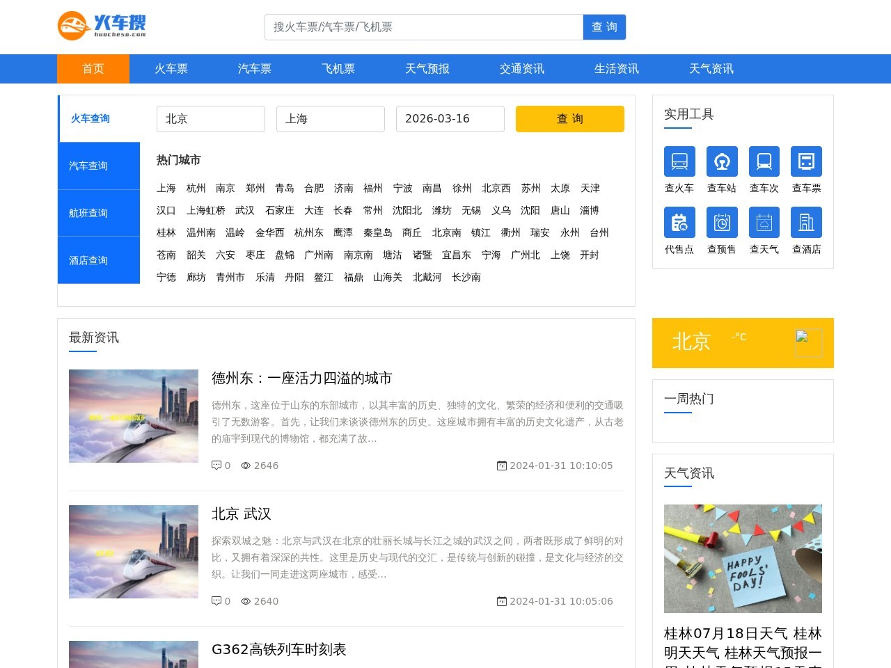The width and height of the screenshot is (891, 668).
Task: Click the 北京 departure city field
Action: (x=210, y=119)
